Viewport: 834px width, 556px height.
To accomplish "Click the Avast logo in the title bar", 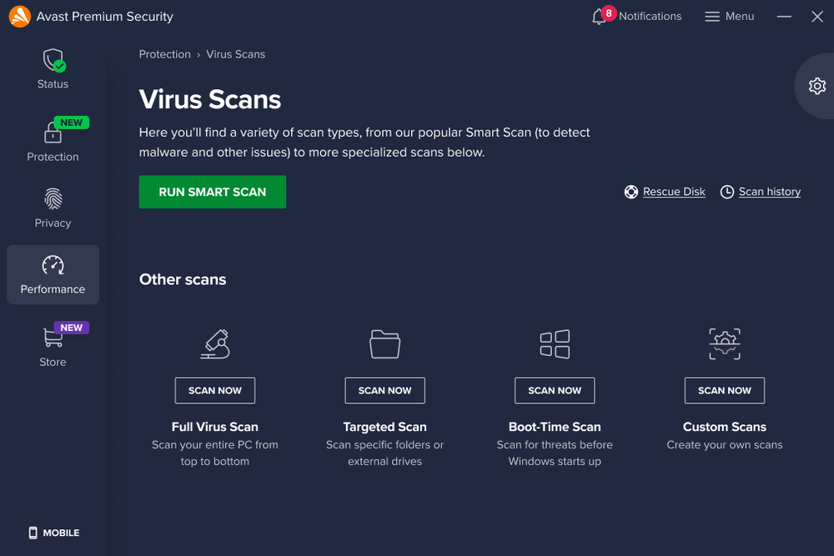I will point(19,16).
